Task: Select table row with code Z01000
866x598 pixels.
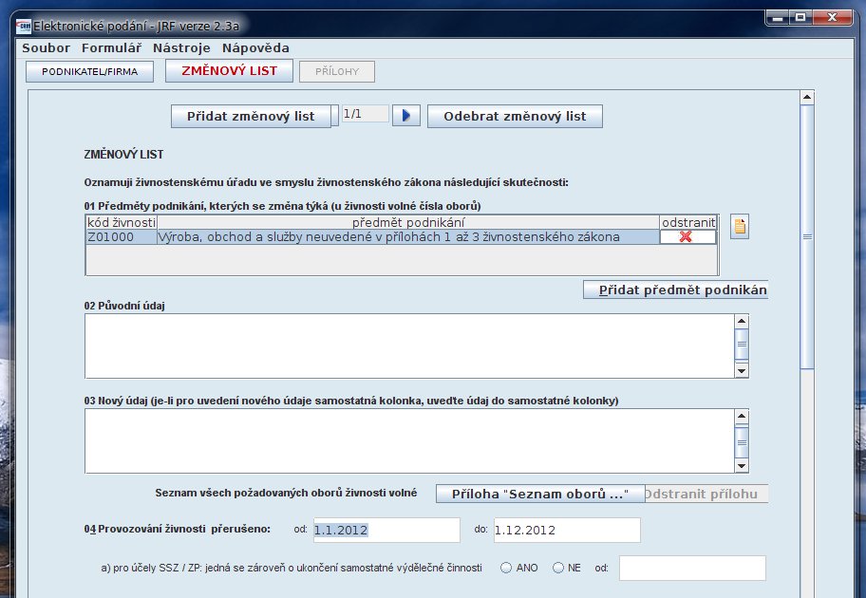Action: pos(380,237)
